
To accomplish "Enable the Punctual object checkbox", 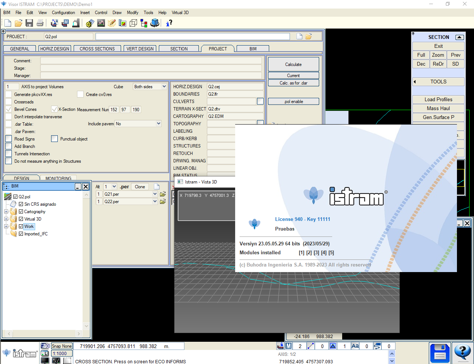I will tap(54, 139).
